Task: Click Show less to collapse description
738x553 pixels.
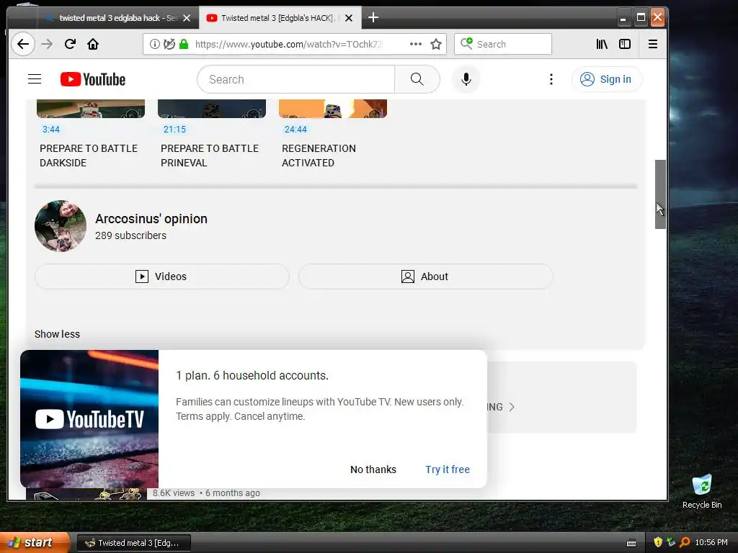Action: pyautogui.click(x=57, y=334)
